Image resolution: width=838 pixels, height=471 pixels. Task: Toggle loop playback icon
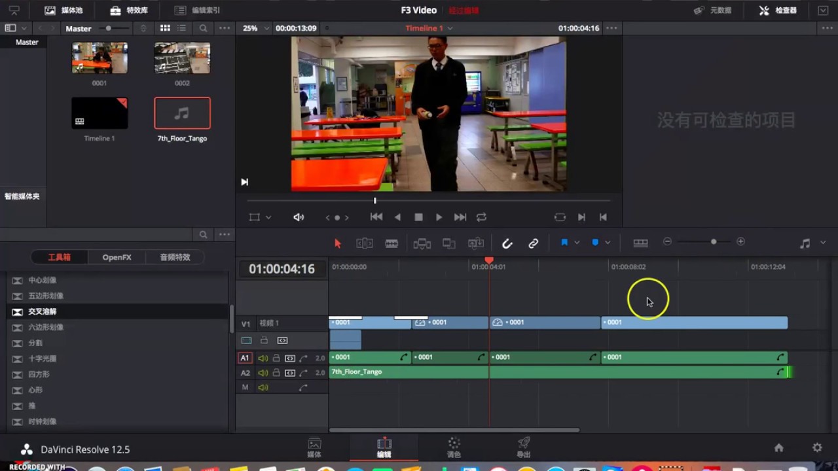coord(482,217)
